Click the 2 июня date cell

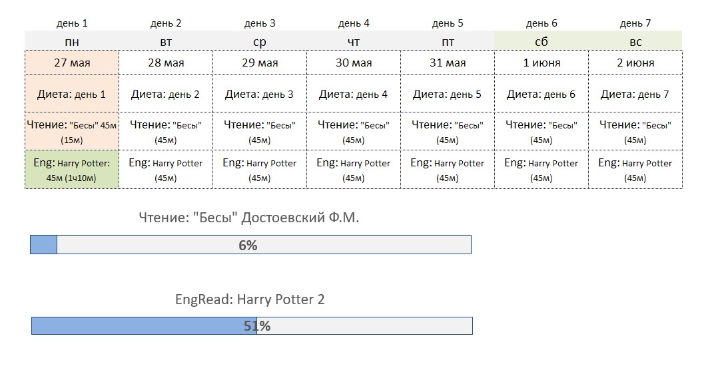[x=635, y=63]
